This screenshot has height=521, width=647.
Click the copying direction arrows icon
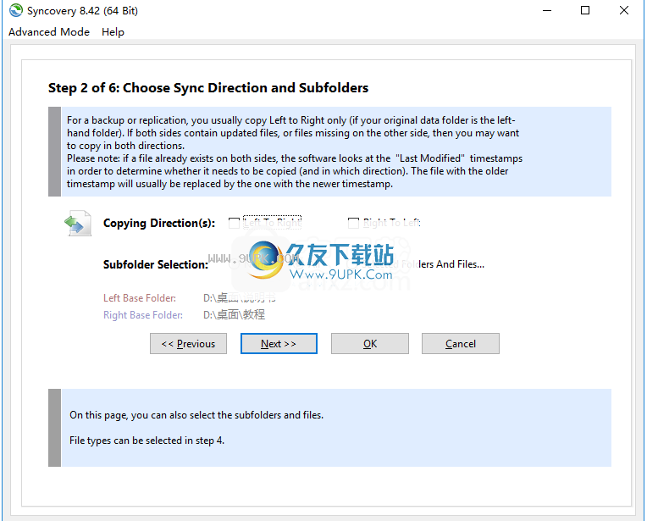(x=78, y=224)
